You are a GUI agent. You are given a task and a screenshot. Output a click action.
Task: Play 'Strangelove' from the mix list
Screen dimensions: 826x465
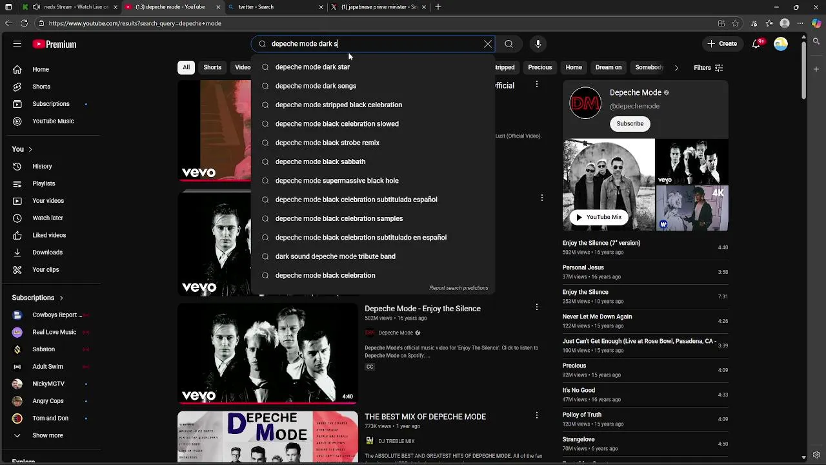tap(645, 444)
